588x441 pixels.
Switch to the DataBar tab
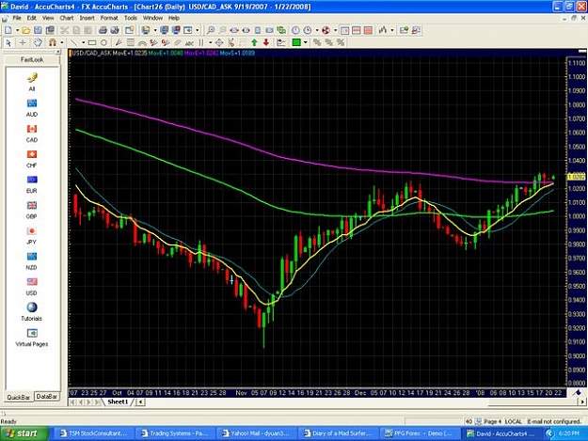pyautogui.click(x=47, y=397)
